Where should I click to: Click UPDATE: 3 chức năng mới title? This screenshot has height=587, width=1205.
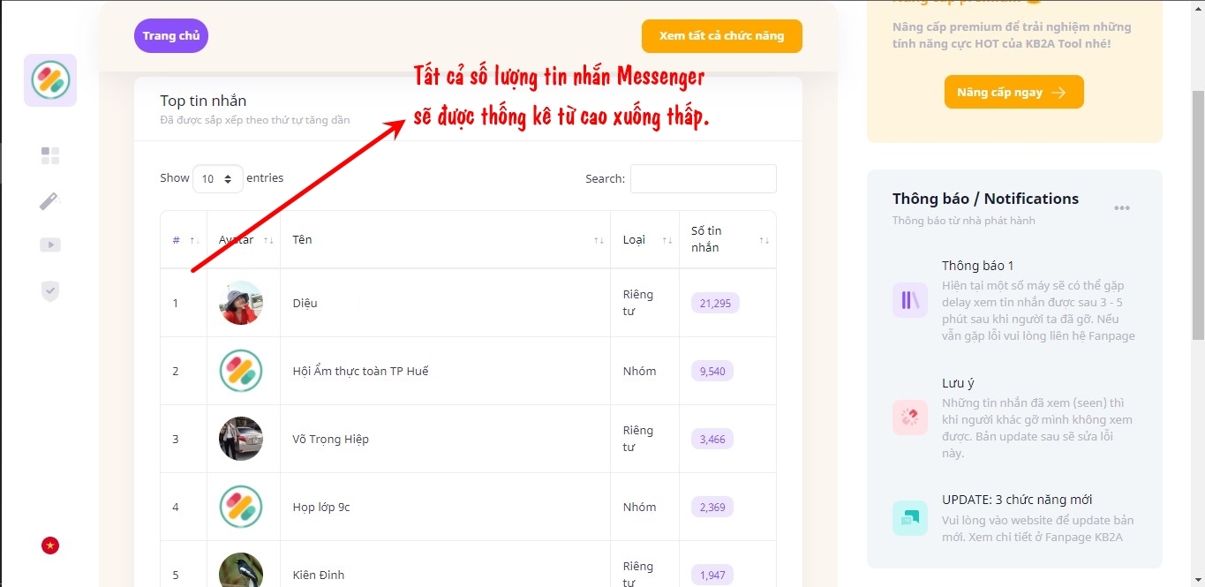coord(1017,500)
